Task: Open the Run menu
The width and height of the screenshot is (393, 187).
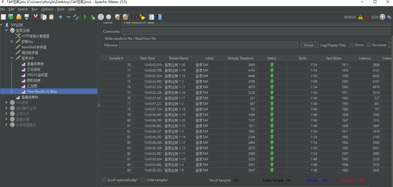Action: tap(34, 9)
